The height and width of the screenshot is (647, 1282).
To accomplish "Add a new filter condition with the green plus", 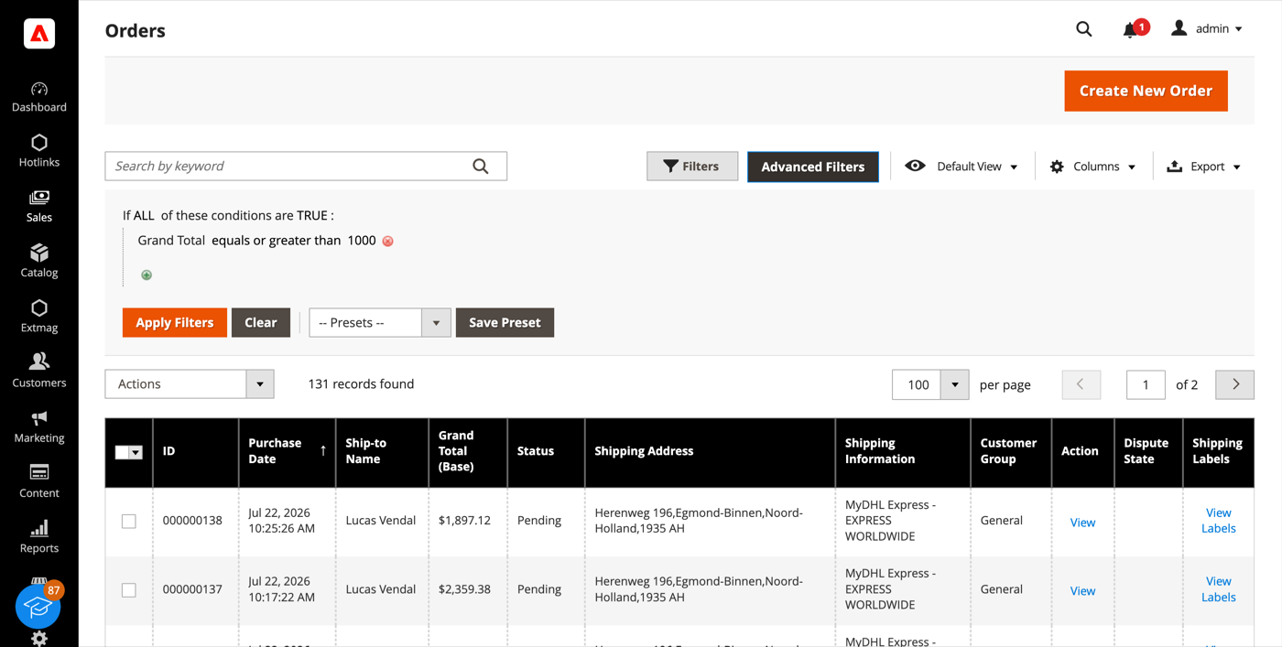I will (x=147, y=275).
